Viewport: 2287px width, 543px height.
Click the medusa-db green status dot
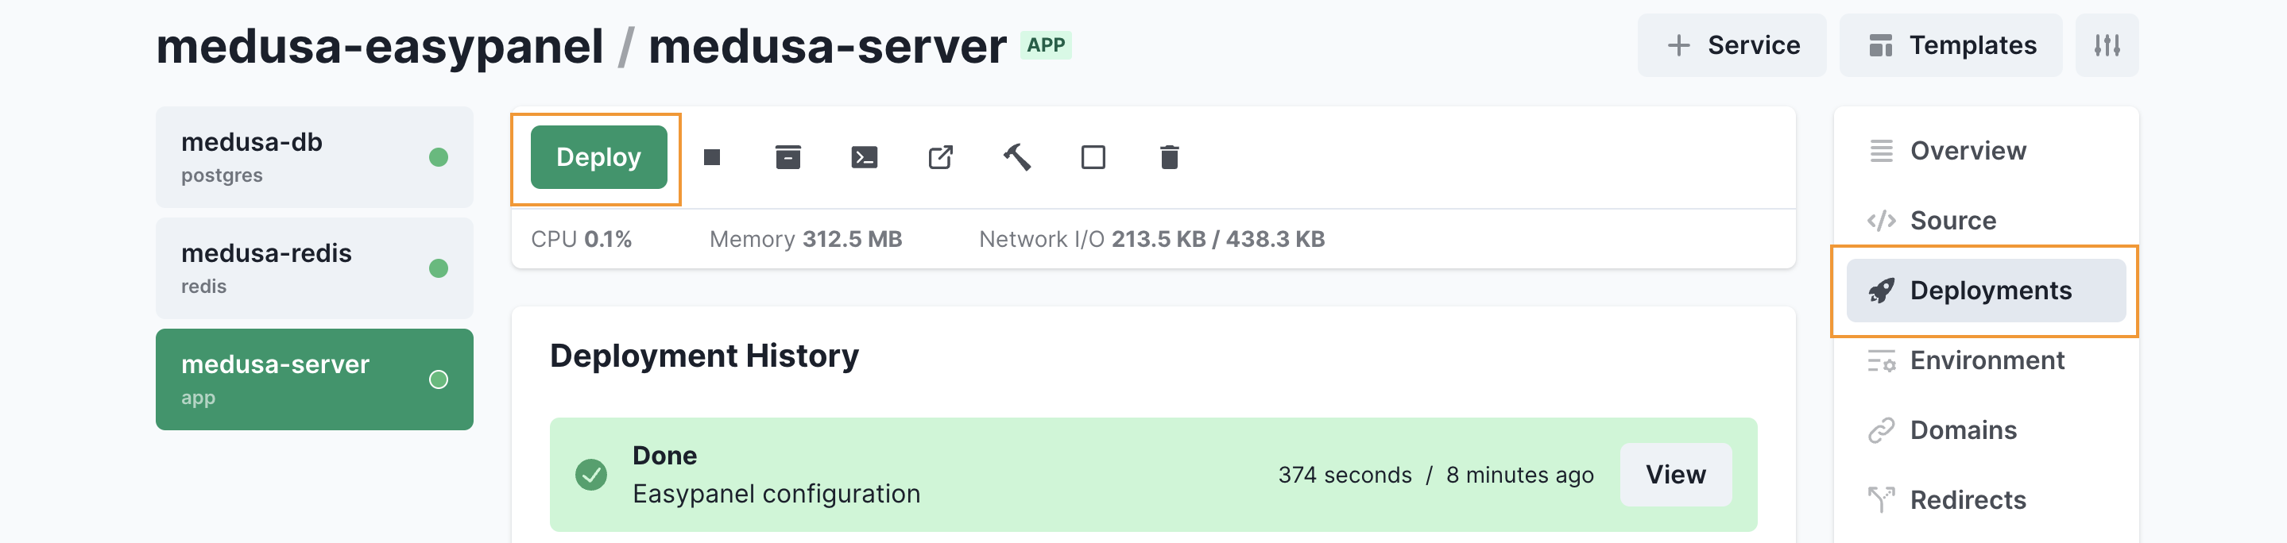[438, 157]
